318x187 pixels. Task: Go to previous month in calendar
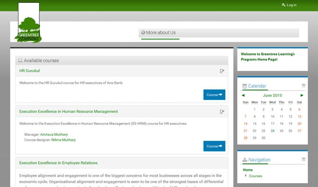[243, 95]
